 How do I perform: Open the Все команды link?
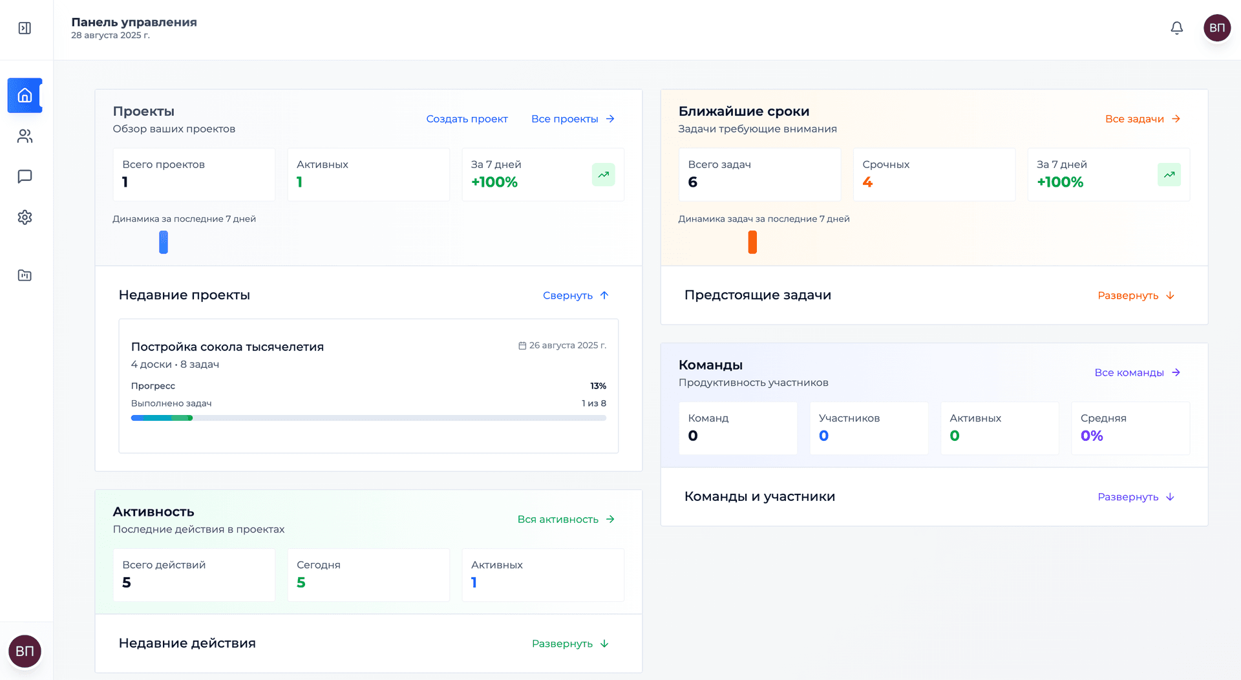[x=1138, y=373]
